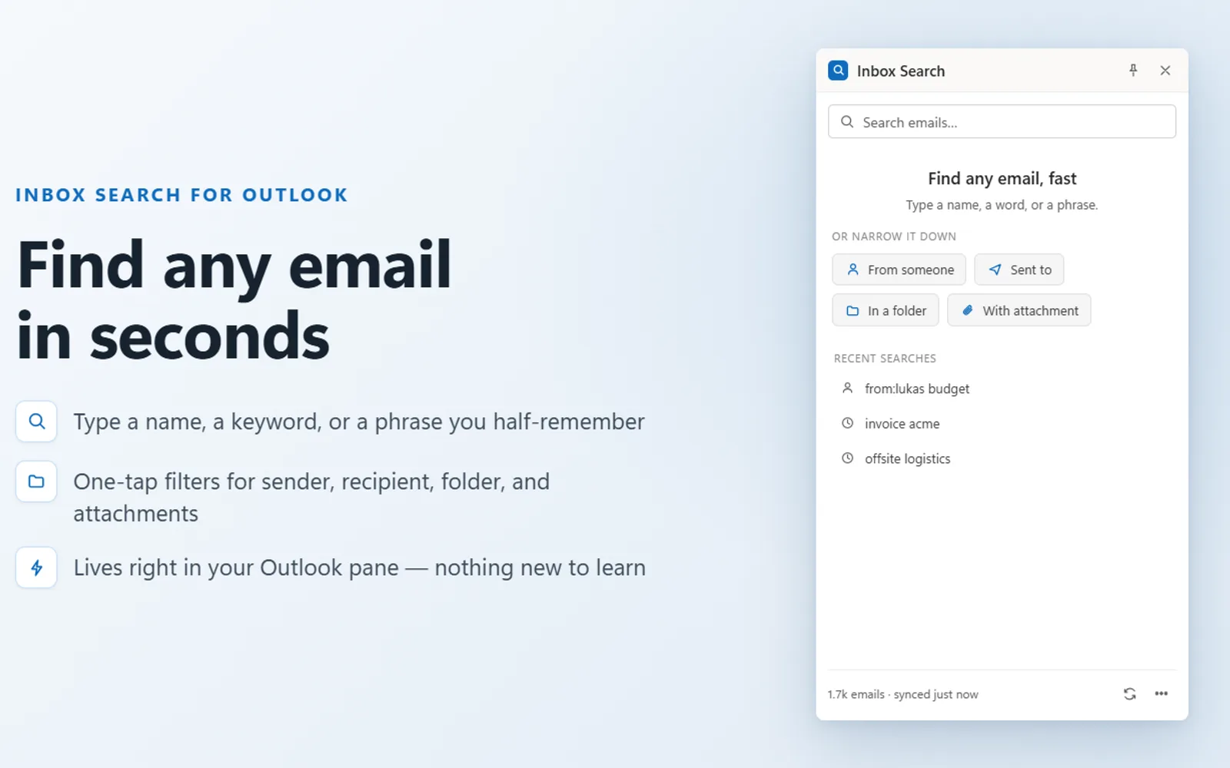This screenshot has width=1230, height=768.
Task: Click the 1.7k emails synced status text
Action: 903,694
